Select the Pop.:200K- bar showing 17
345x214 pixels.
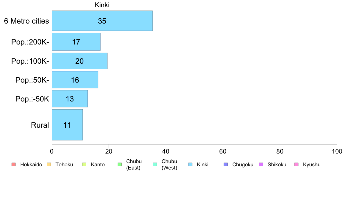pos(76,42)
